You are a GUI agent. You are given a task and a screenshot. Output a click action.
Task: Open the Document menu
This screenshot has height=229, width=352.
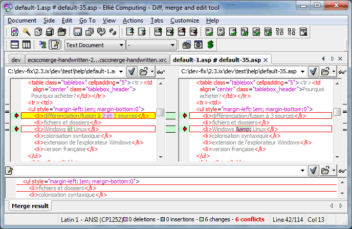[x=22, y=20]
